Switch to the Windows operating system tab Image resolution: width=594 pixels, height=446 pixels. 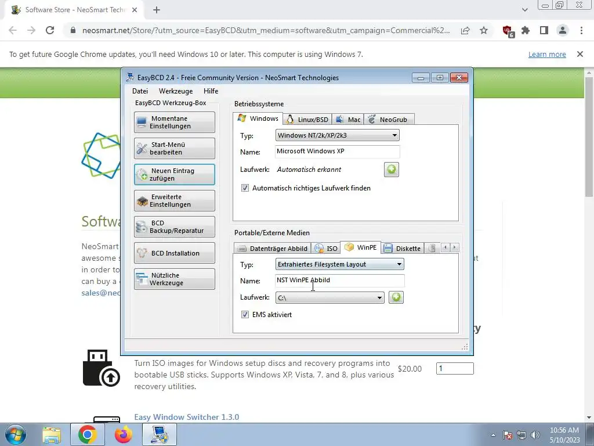(258, 118)
